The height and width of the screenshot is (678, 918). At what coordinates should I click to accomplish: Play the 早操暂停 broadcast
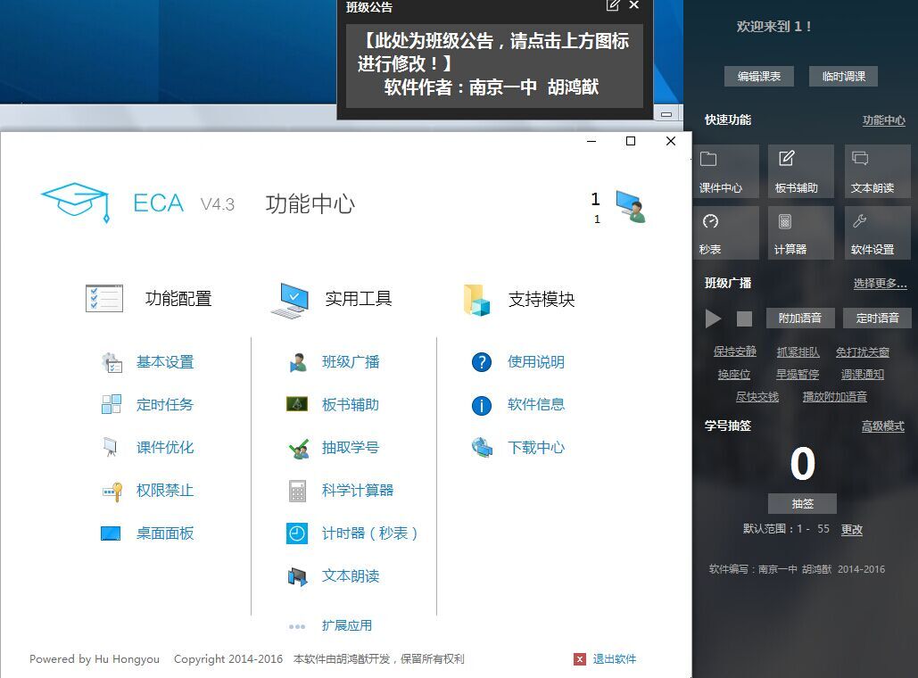click(x=798, y=375)
